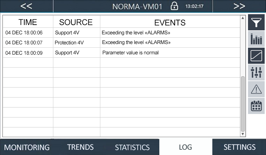This screenshot has width=266, height=155.
Task: Click the scrollbar up arrow
Action: pyautogui.click(x=243, y=18)
